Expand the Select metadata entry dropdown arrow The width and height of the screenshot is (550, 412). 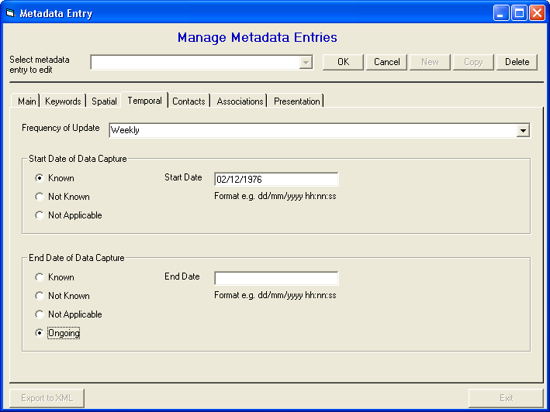coord(306,63)
